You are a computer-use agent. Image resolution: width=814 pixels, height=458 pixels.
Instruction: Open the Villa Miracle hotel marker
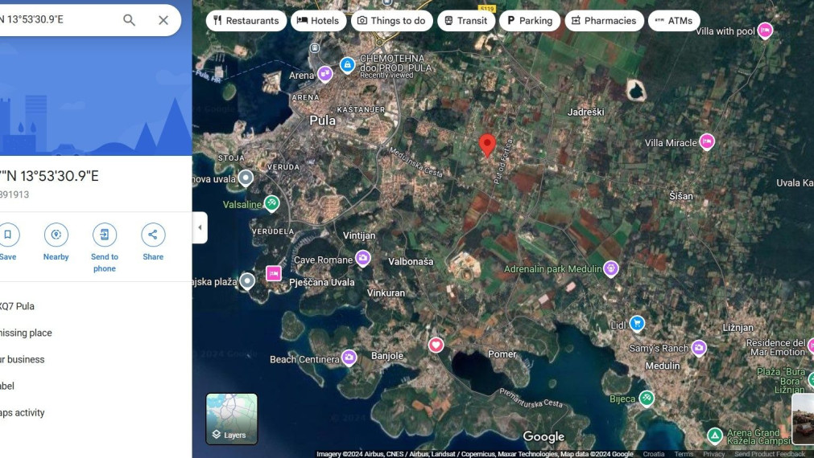pyautogui.click(x=707, y=142)
